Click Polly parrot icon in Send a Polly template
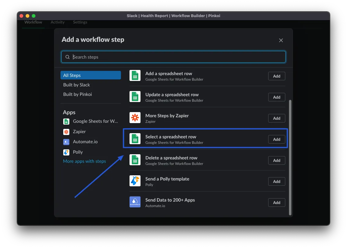The image size is (347, 248). pyautogui.click(x=135, y=181)
